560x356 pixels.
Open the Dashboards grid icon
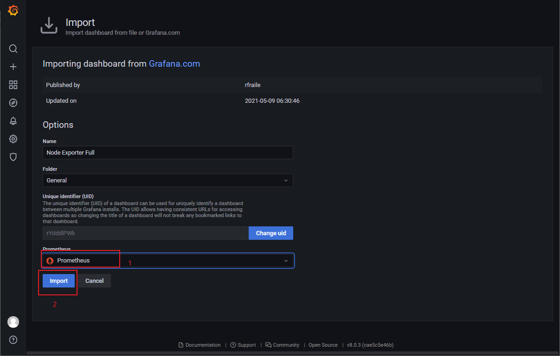[x=13, y=85]
